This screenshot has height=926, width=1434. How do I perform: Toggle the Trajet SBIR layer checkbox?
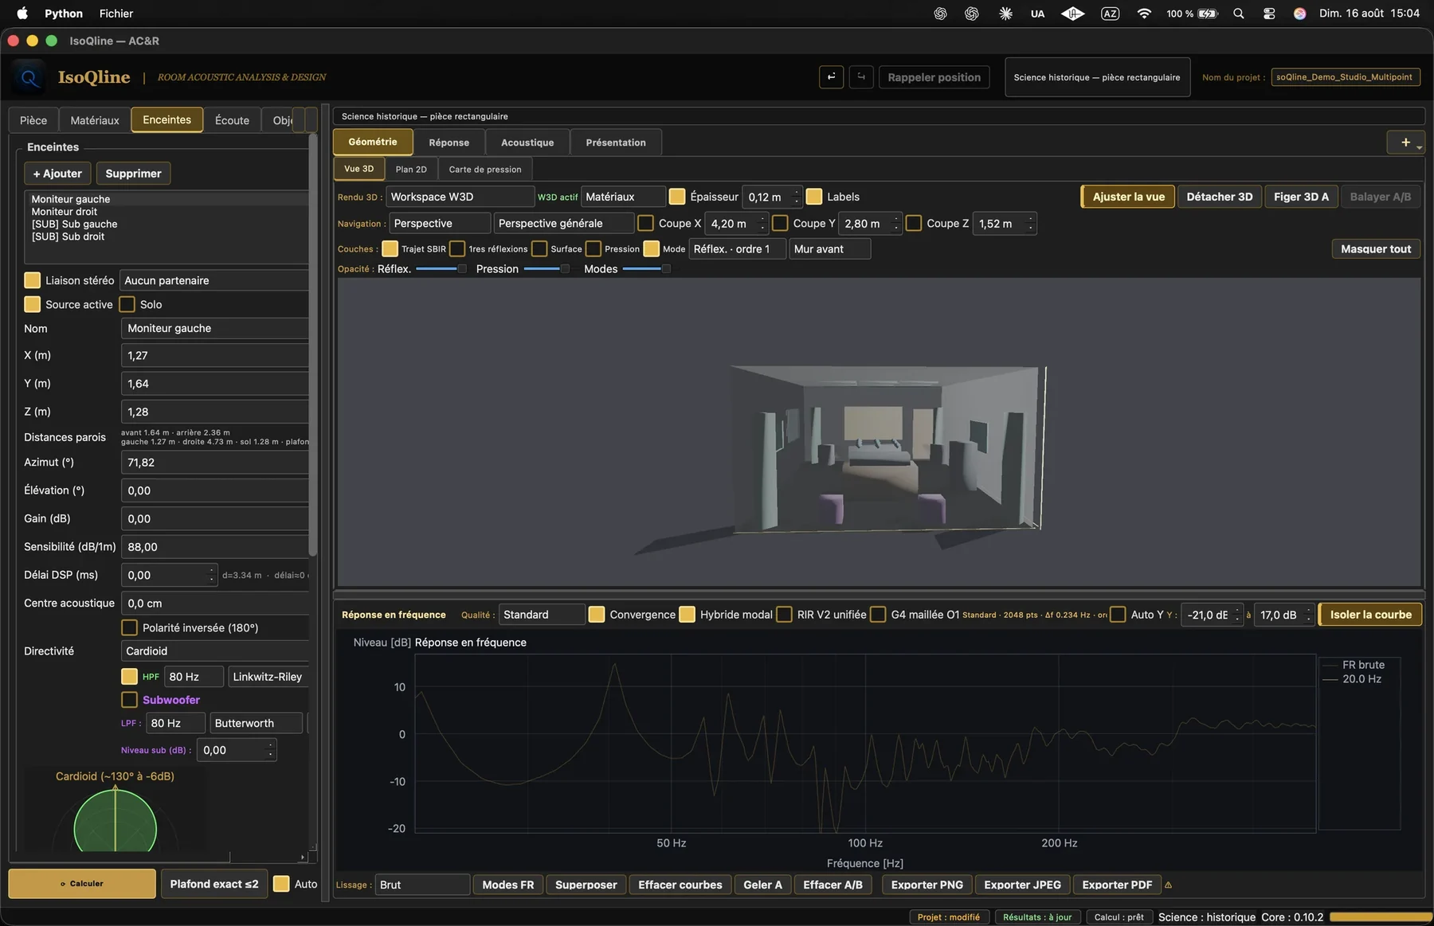point(390,249)
